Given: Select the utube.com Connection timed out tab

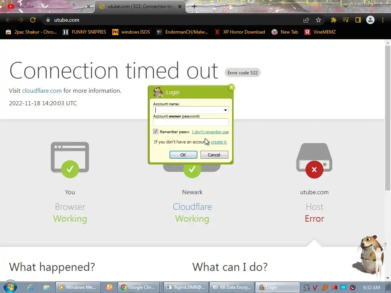Looking at the screenshot, I should coord(140,6).
